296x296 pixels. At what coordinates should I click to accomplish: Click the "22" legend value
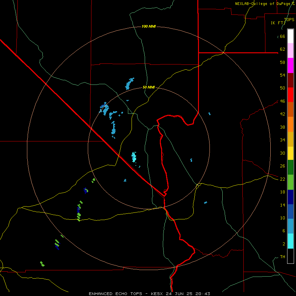pyautogui.click(x=283, y=179)
